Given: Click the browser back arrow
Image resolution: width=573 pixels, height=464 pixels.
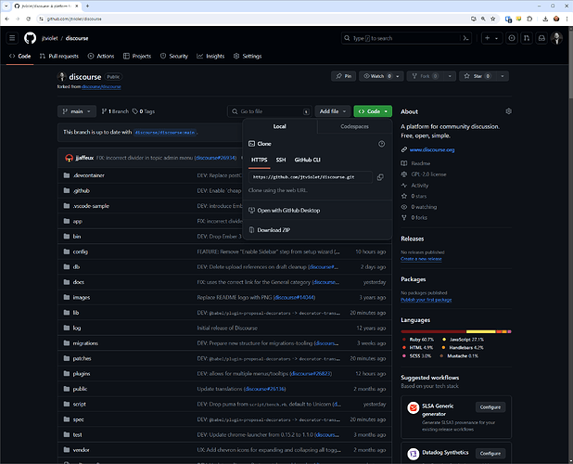Looking at the screenshot, I should [x=6, y=19].
